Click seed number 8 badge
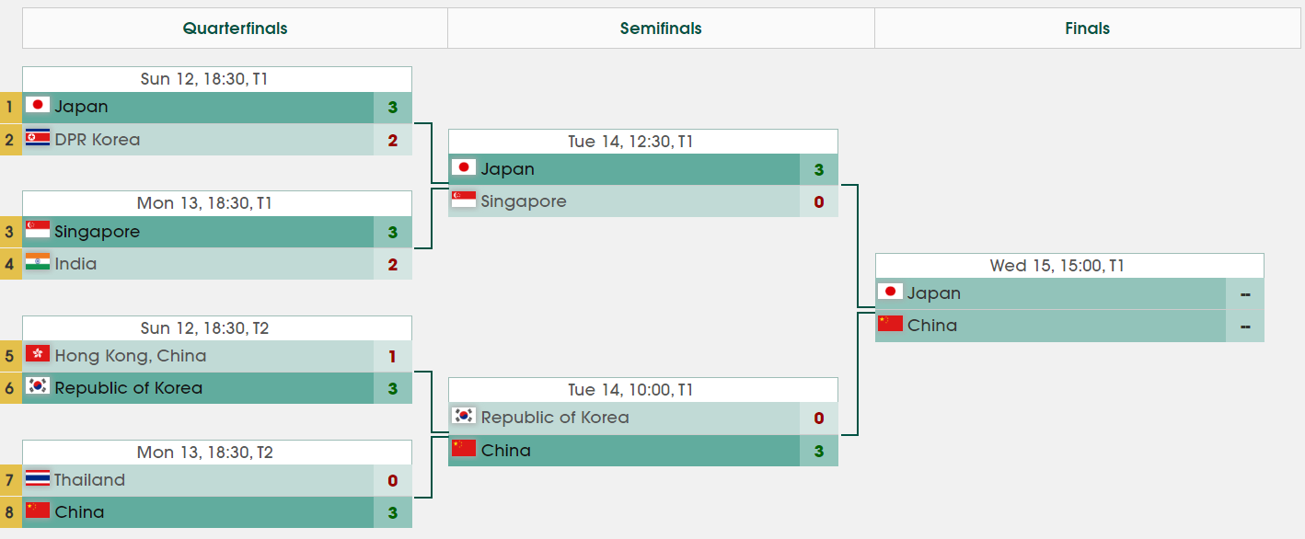 click(x=10, y=512)
